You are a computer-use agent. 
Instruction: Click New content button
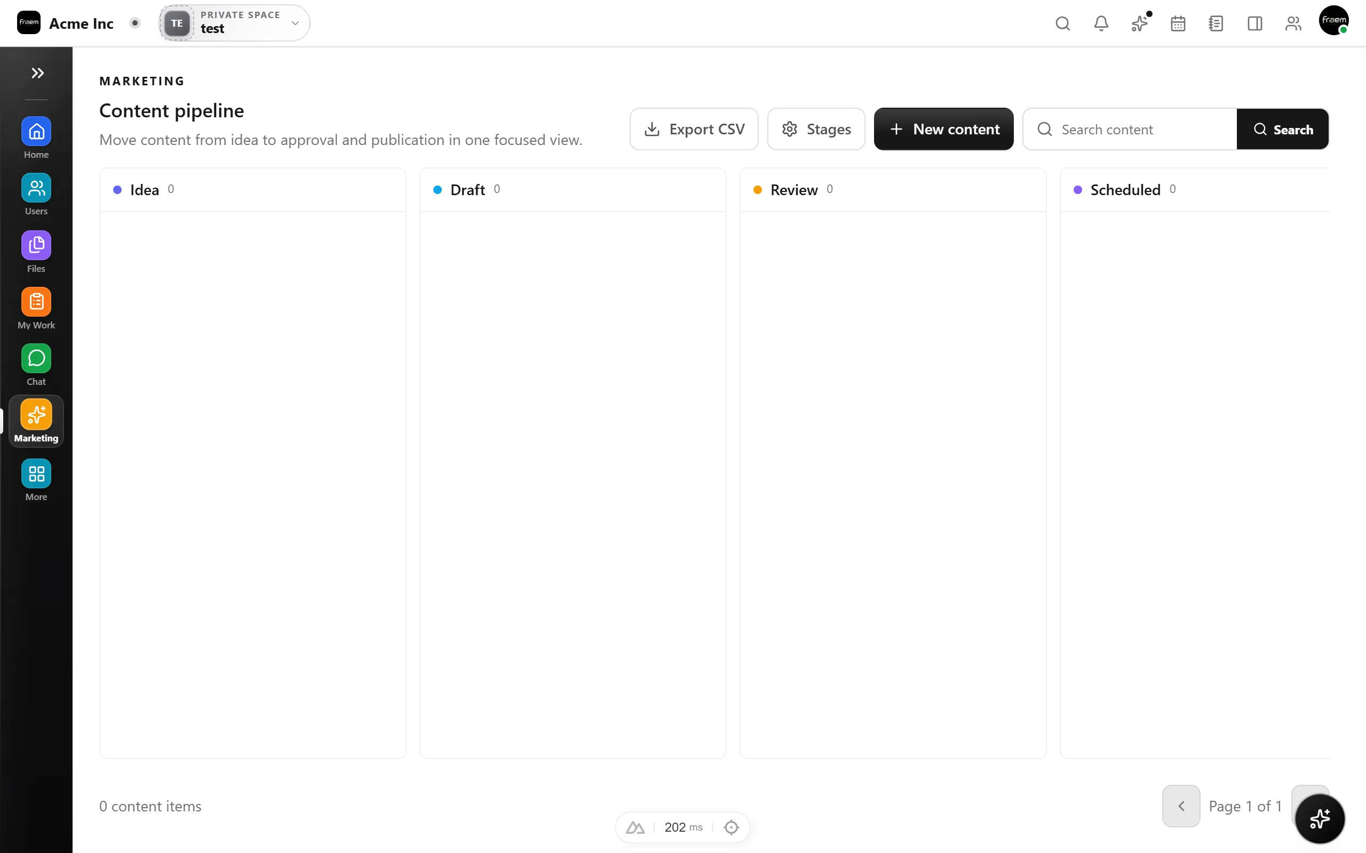[943, 129]
